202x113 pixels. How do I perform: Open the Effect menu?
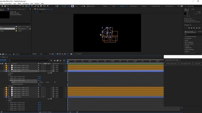click(x=20, y=3)
